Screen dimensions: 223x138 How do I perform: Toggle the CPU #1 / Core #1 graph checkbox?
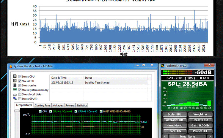click(x=51, y=111)
